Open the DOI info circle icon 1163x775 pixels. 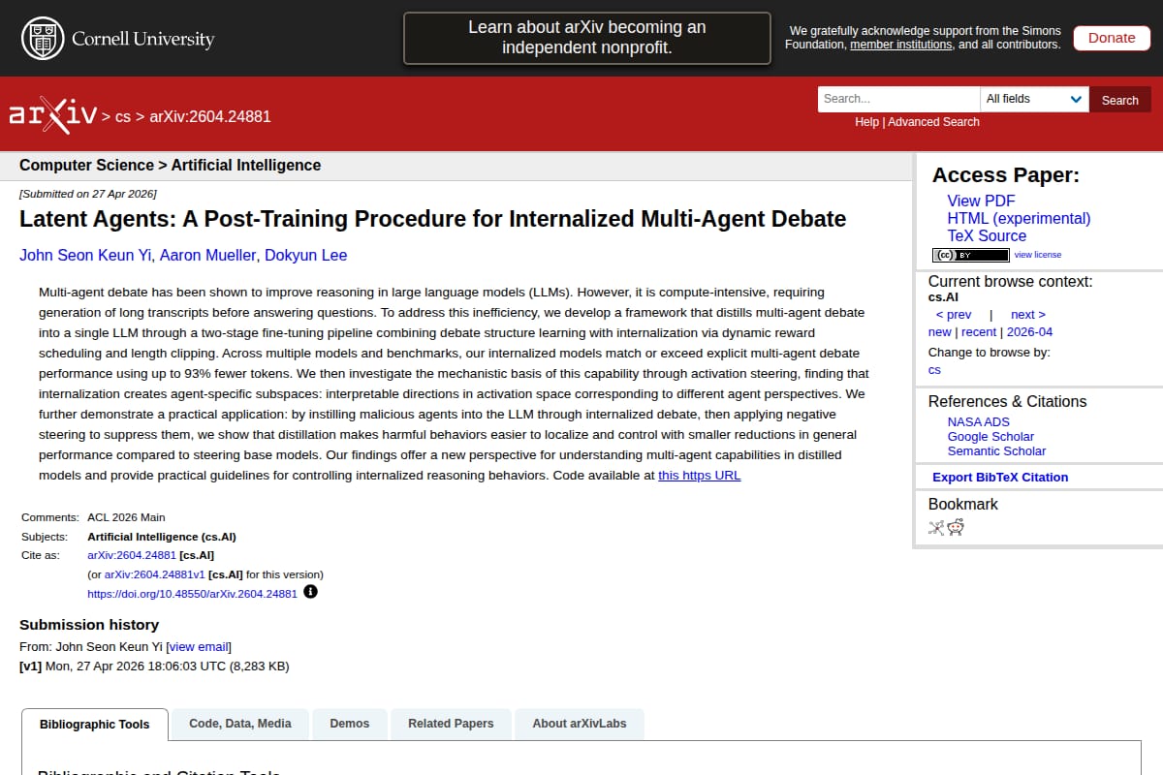coord(310,591)
